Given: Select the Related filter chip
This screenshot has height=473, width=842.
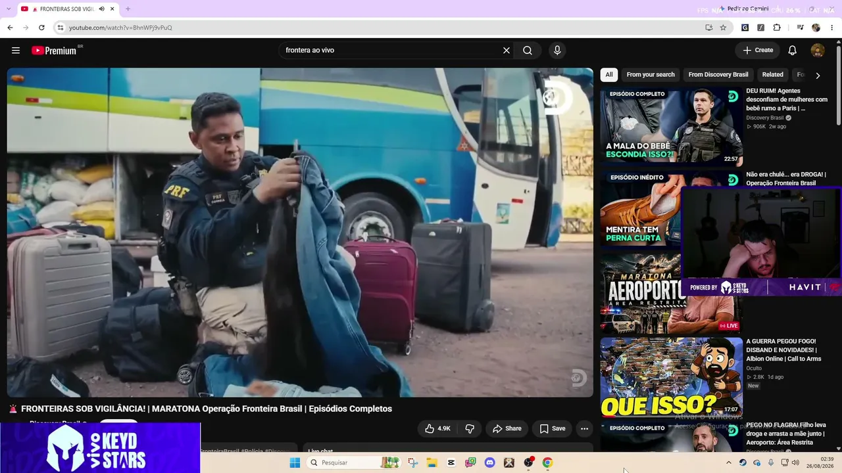Looking at the screenshot, I should [772, 75].
